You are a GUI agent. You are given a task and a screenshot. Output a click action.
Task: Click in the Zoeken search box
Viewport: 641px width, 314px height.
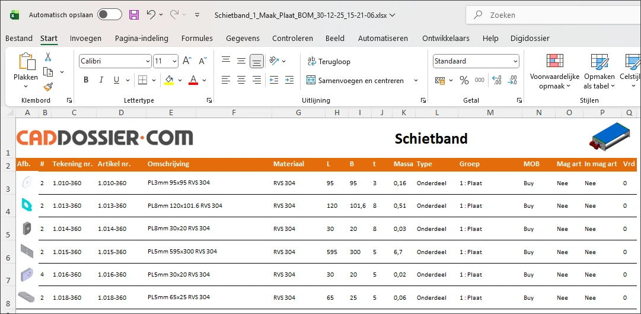(x=551, y=15)
